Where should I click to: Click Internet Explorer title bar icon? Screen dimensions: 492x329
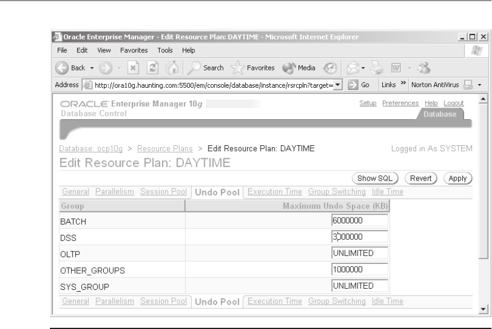pos(57,37)
